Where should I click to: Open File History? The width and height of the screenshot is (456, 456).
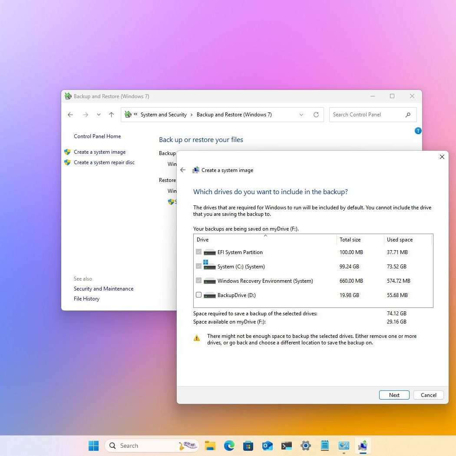pos(86,299)
